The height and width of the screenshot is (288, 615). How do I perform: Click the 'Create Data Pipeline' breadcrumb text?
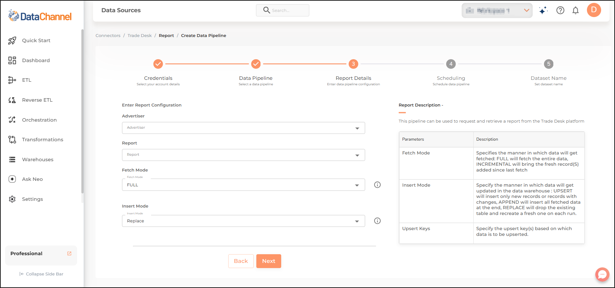[x=204, y=36]
